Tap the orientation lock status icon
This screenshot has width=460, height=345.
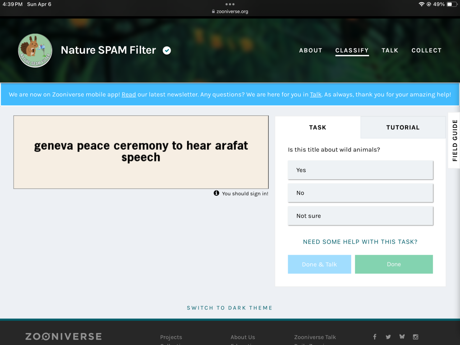[429, 4]
